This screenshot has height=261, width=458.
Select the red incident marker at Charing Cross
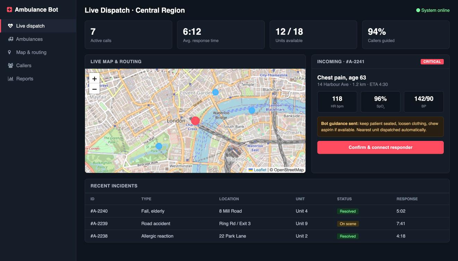(195, 121)
